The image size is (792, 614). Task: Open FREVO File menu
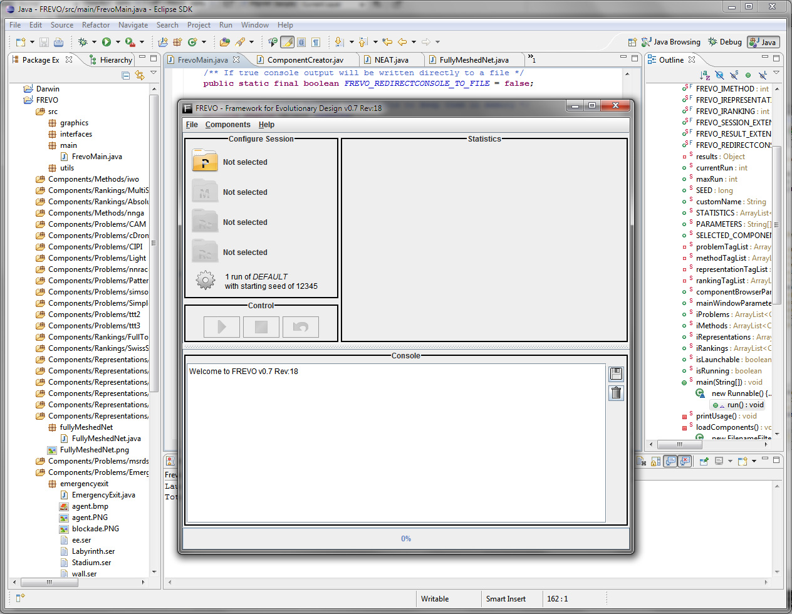192,125
